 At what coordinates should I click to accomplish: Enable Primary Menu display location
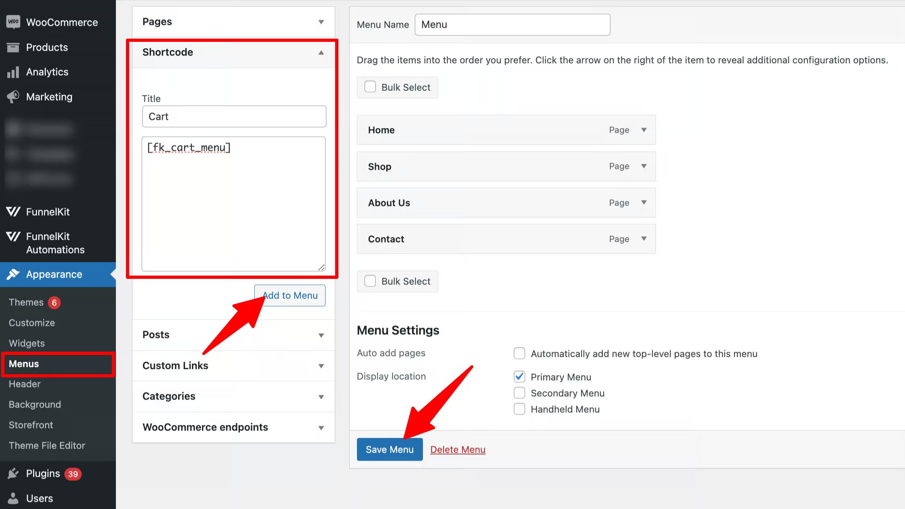click(x=519, y=376)
